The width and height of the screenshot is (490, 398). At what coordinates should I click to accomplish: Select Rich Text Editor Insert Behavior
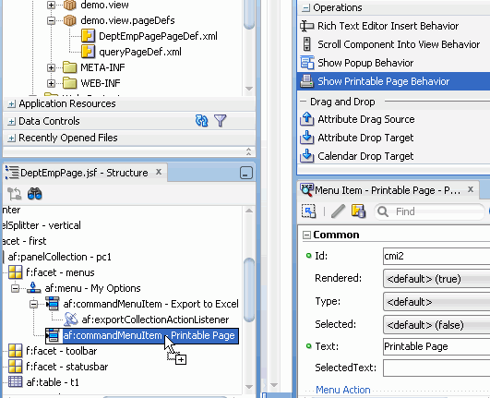[x=388, y=26]
